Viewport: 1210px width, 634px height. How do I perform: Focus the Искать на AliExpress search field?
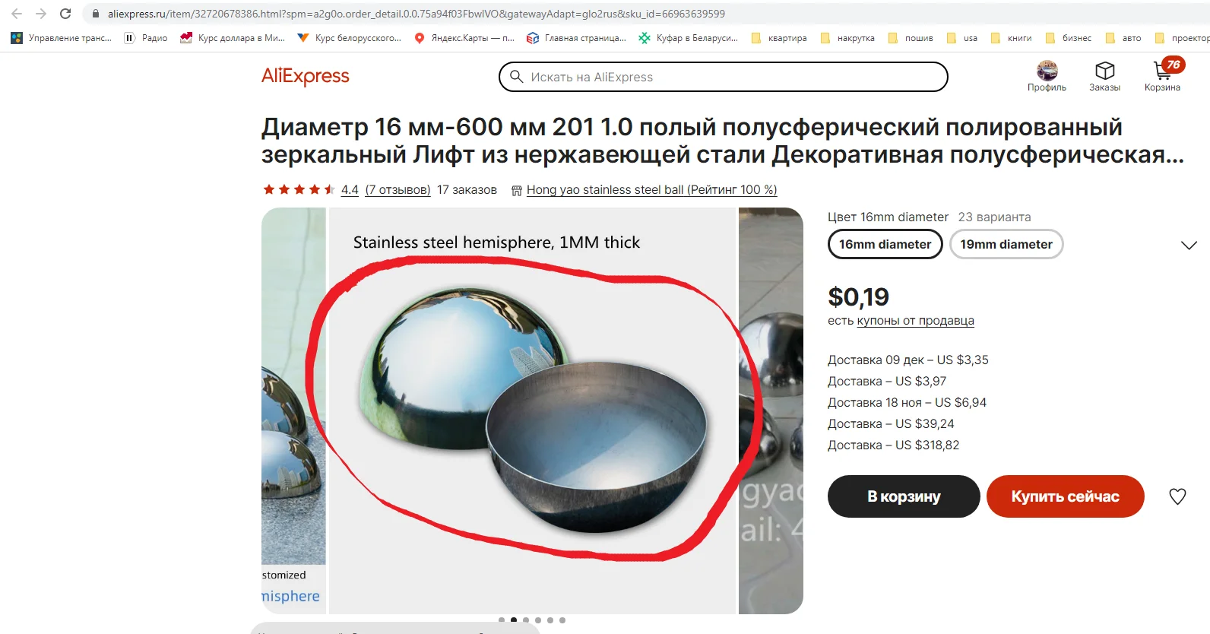click(x=723, y=77)
